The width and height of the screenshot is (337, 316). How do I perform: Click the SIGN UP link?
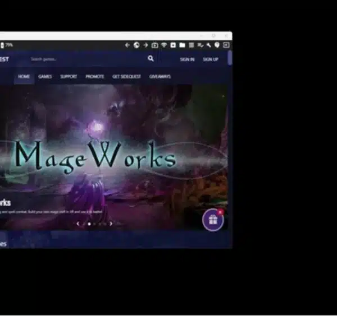211,59
